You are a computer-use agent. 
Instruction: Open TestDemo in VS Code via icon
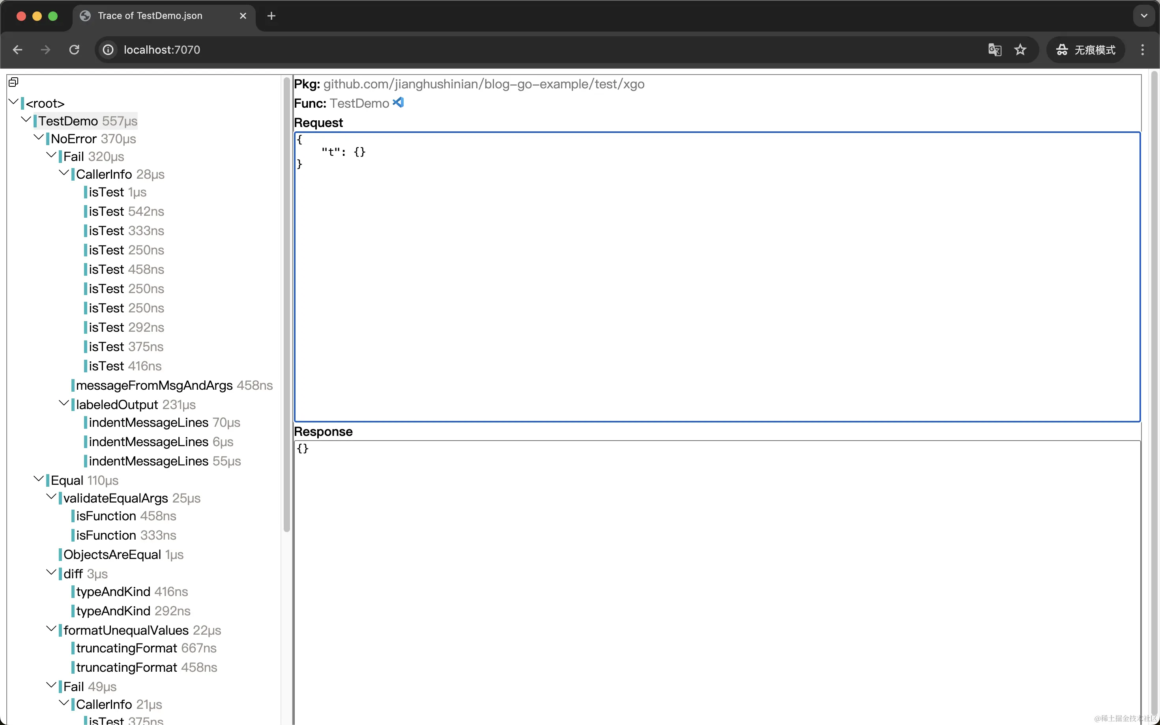[x=398, y=103]
